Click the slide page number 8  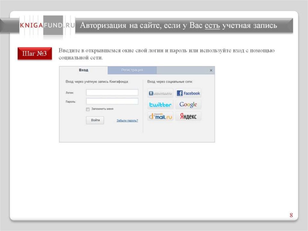pos(291,215)
